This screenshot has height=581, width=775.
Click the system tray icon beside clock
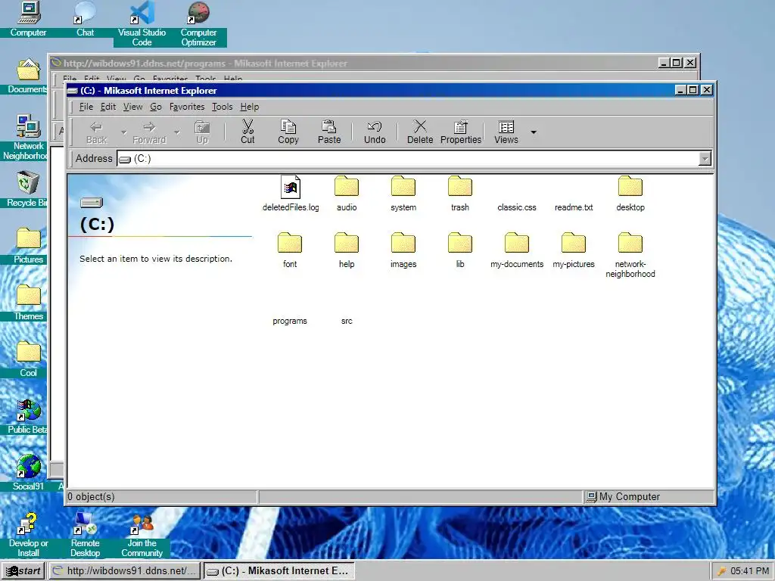[721, 571]
